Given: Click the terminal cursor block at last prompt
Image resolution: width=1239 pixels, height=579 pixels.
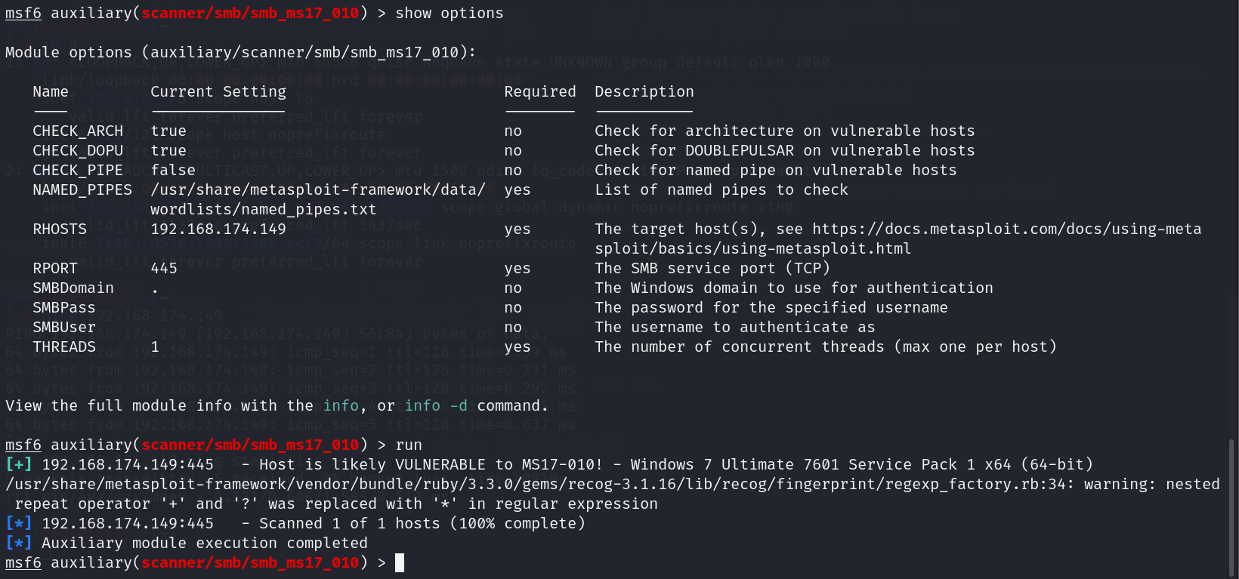Looking at the screenshot, I should click(400, 562).
